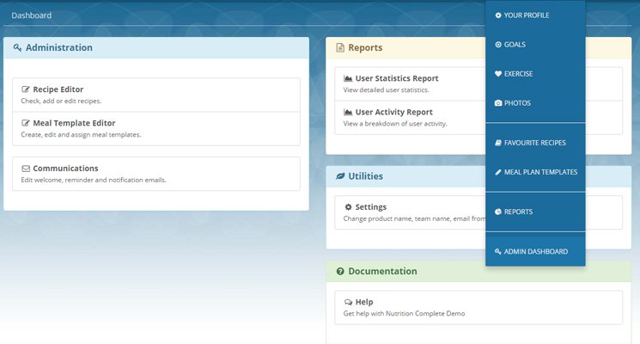Screen dimensions: 640x344
Task: Open Settings under Utilities
Action: [370, 207]
